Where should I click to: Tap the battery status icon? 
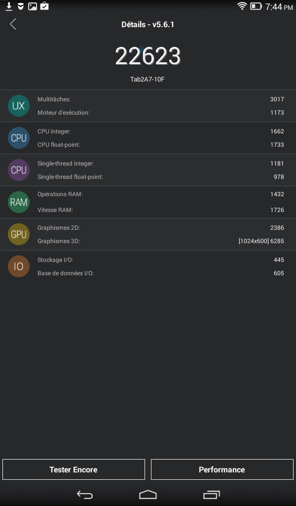tap(256, 6)
